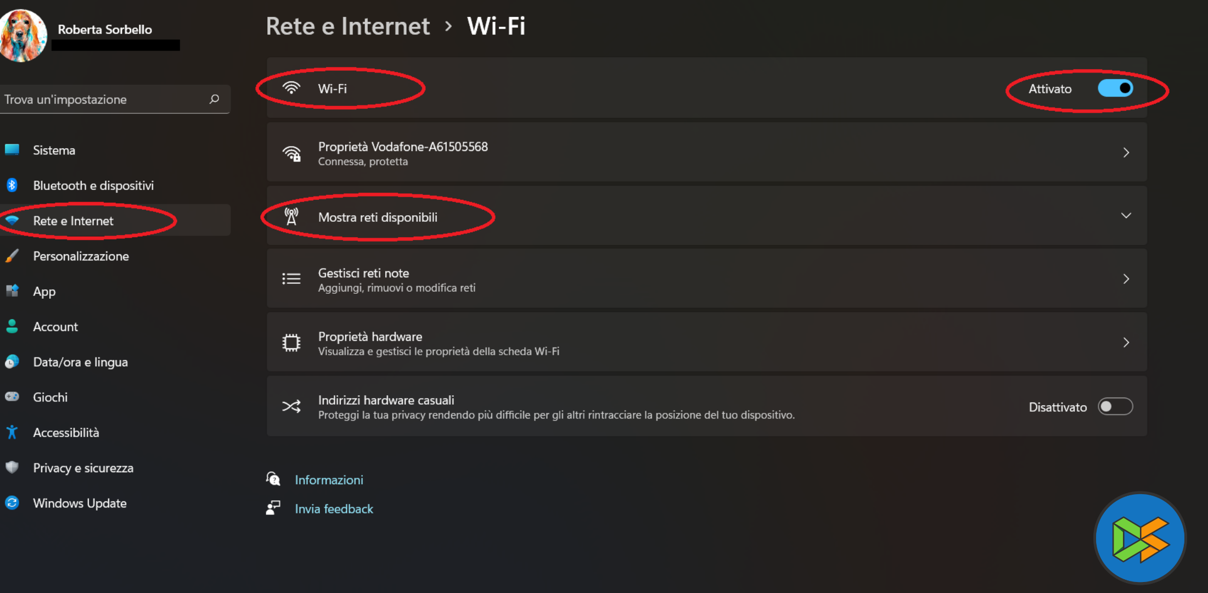Image resolution: width=1208 pixels, height=593 pixels.
Task: Click the search magnifier icon
Action: pos(214,99)
